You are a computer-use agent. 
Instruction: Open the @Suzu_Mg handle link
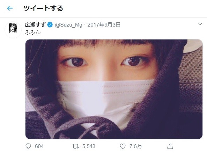(x=68, y=25)
